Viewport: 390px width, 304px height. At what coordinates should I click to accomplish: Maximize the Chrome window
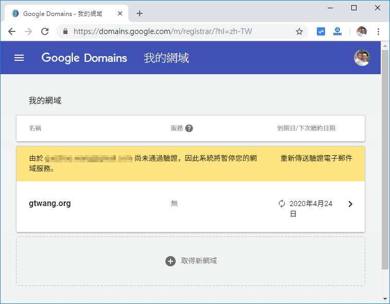[354, 8]
